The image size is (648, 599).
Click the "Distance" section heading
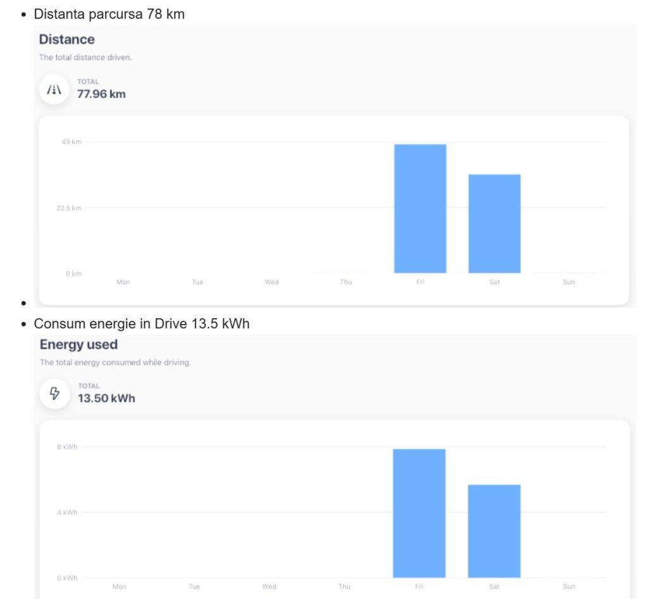pyautogui.click(x=66, y=39)
